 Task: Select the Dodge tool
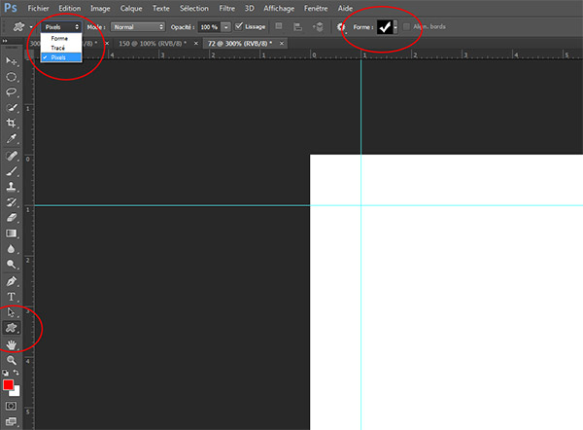11,265
